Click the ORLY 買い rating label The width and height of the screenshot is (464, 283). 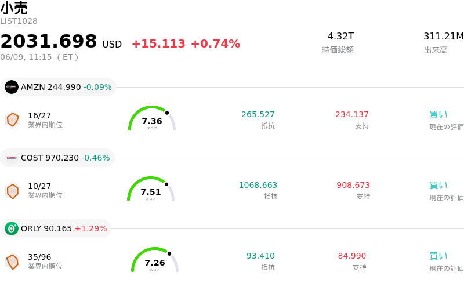(438, 256)
